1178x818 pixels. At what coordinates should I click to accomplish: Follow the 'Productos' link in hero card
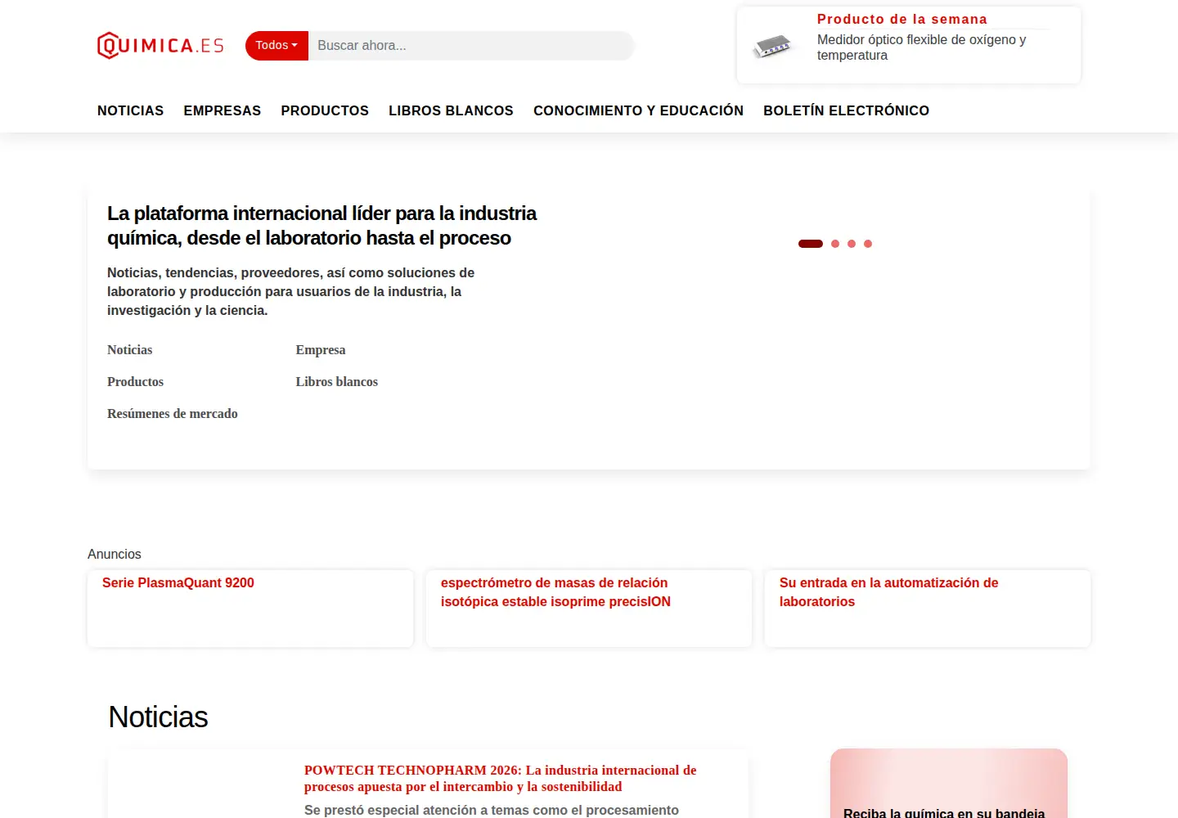(135, 381)
